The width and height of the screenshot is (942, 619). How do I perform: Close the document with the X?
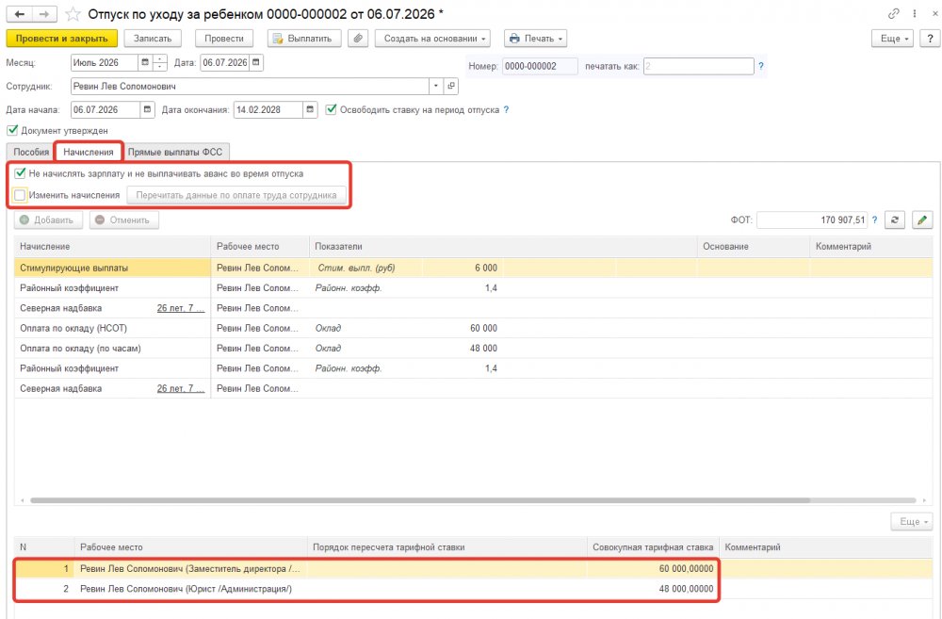tap(934, 13)
